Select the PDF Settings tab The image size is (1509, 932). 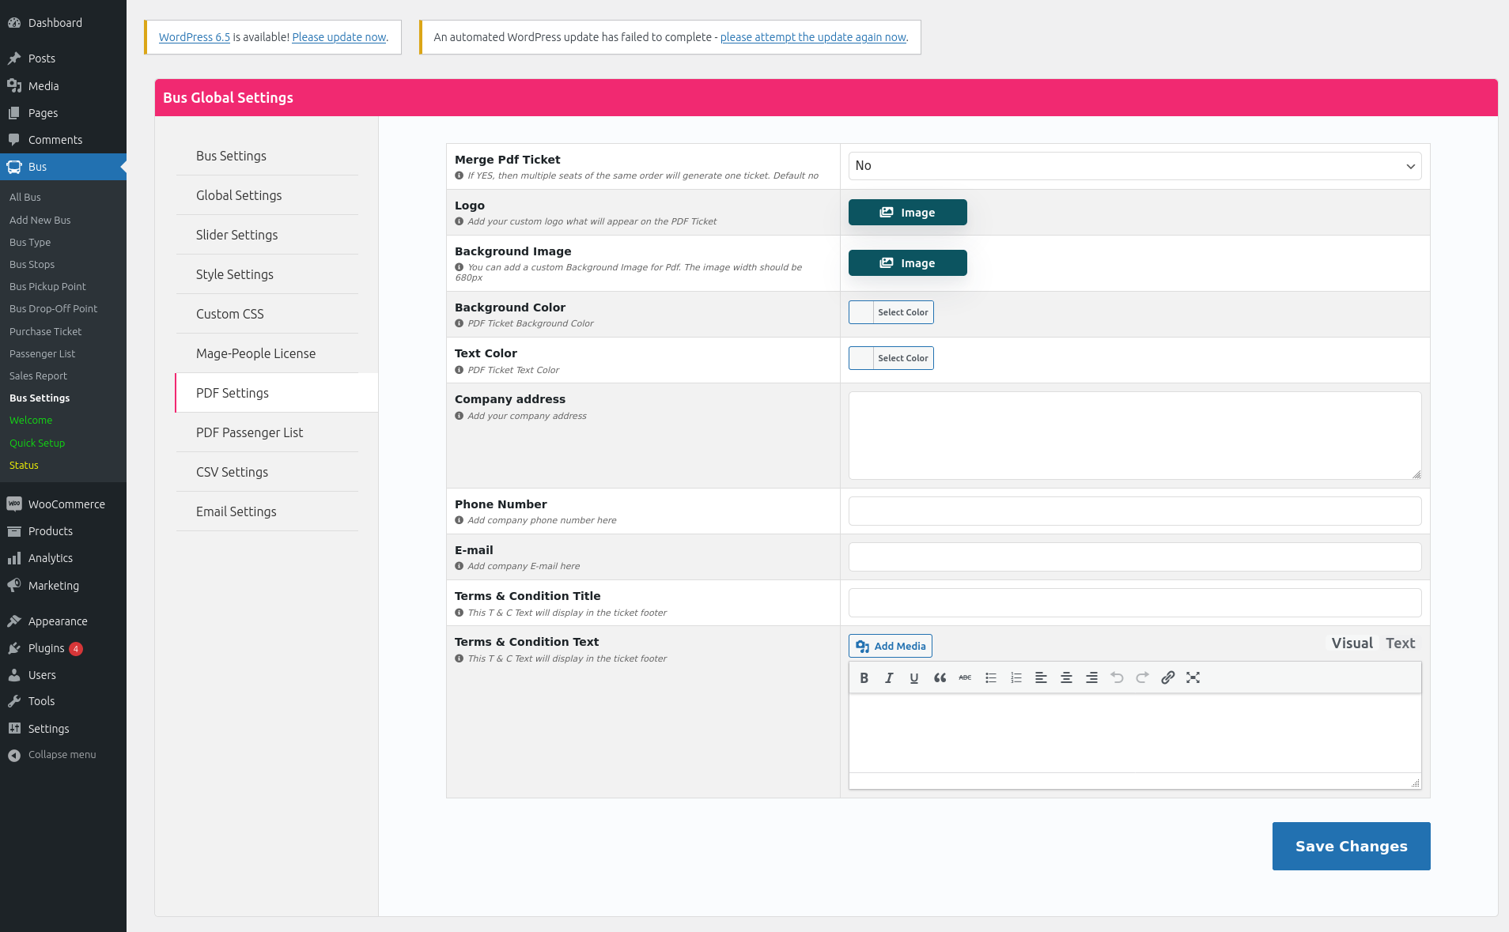276,393
